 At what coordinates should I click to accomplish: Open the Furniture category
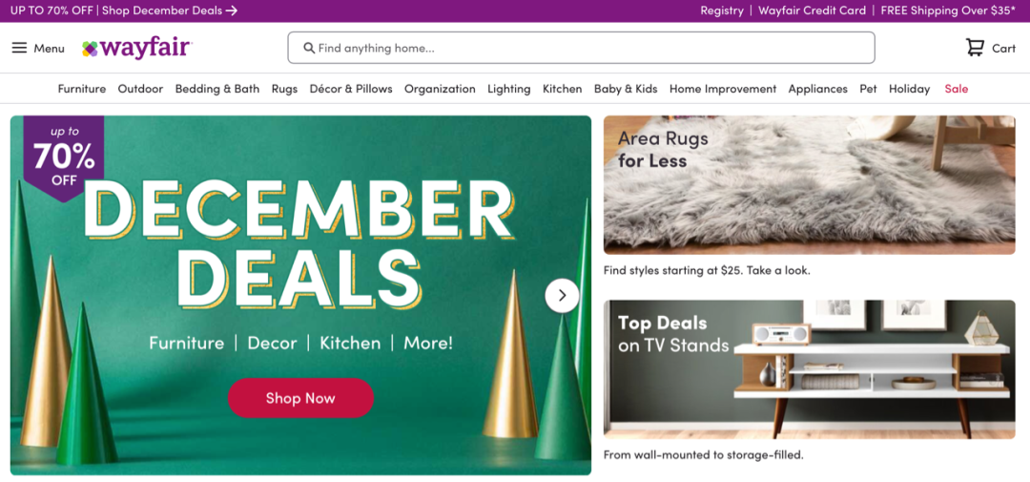point(81,89)
